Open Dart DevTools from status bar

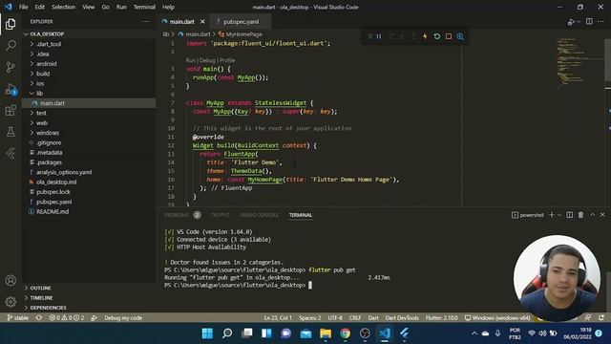(402, 318)
